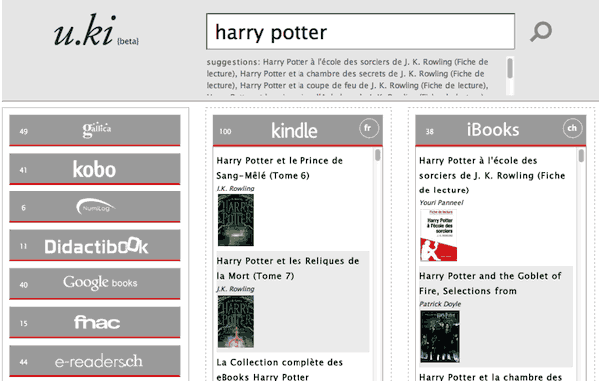
Task: Open the Numilog source with 6 results
Action: (95, 207)
